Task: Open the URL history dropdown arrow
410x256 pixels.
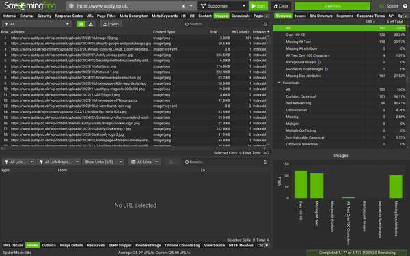Action: point(191,6)
